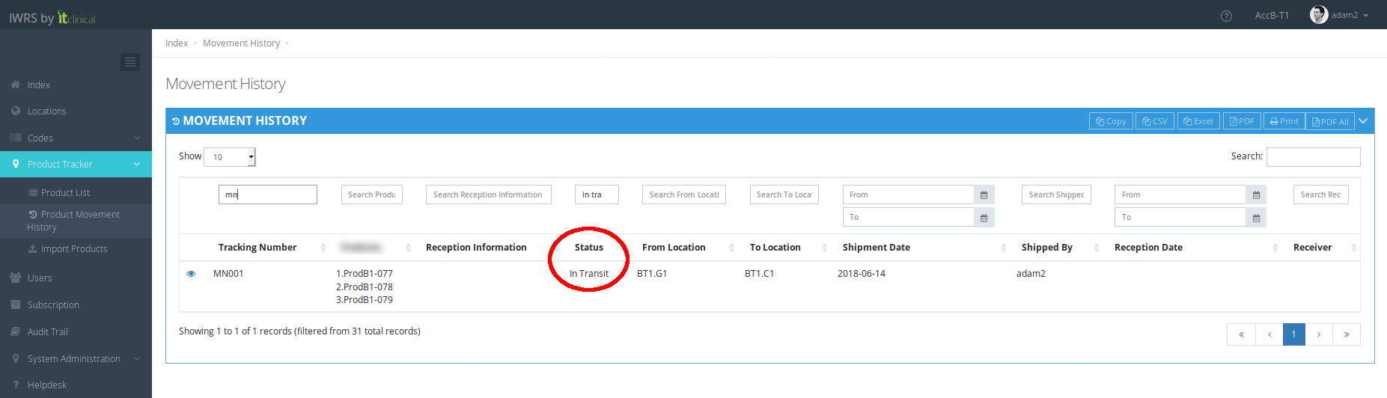This screenshot has height=398, width=1387.
Task: Collapse the Movement History panel chevron
Action: tap(1363, 121)
